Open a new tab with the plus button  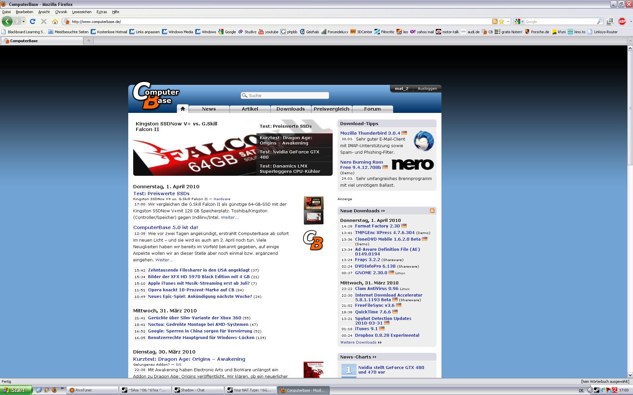tap(88, 41)
